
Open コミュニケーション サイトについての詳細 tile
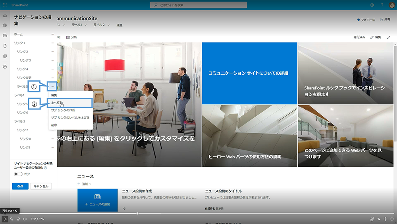click(x=250, y=73)
